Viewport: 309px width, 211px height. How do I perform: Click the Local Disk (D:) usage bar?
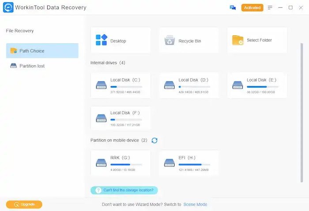coord(194,87)
